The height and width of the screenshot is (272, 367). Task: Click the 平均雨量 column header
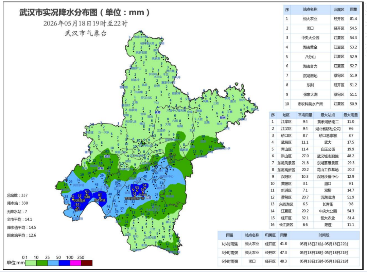coord(305,115)
